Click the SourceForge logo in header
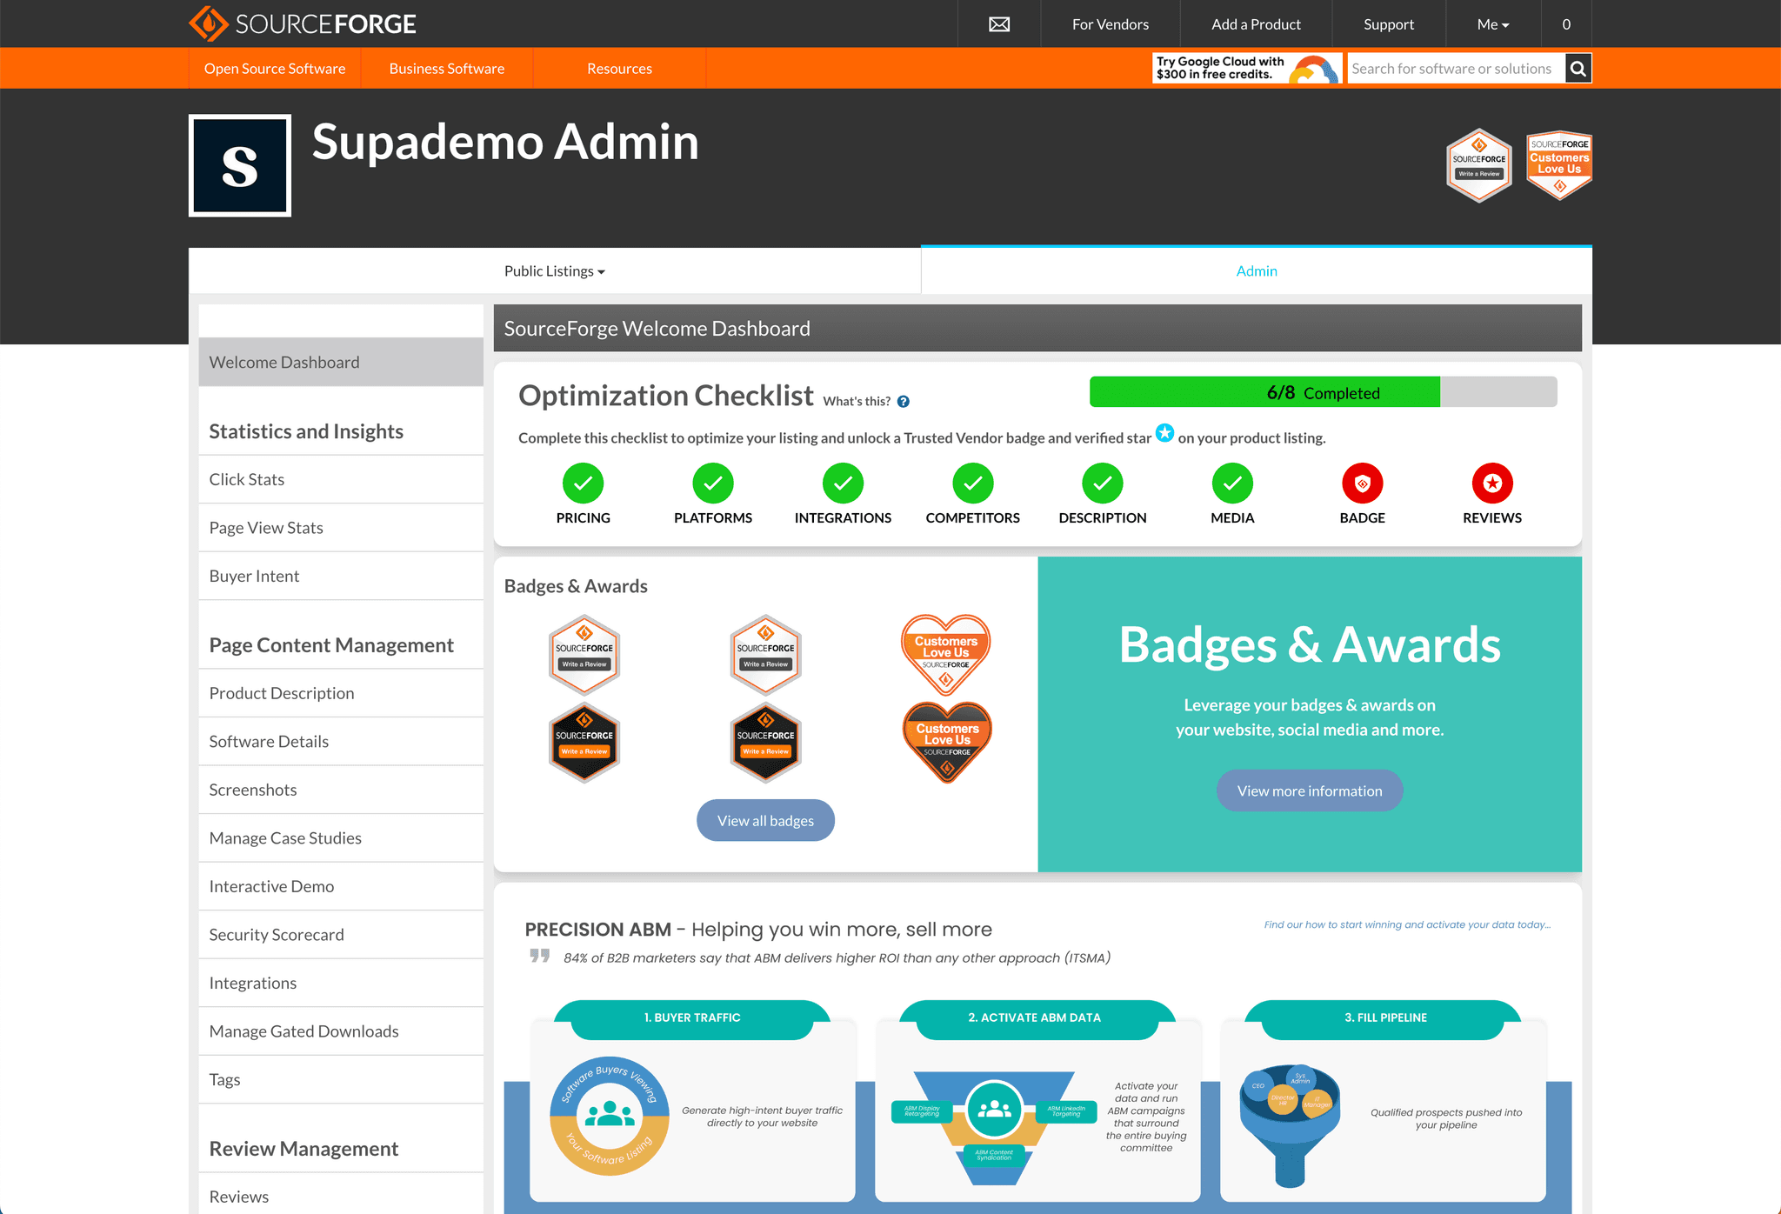This screenshot has width=1781, height=1214. click(303, 23)
